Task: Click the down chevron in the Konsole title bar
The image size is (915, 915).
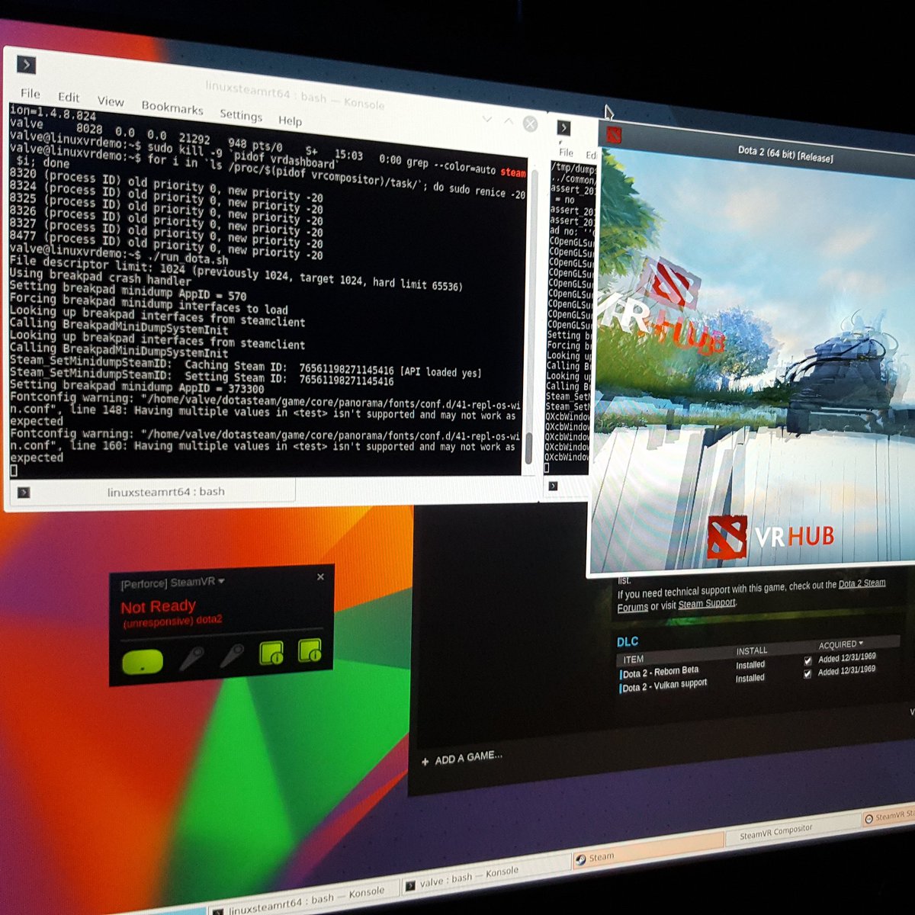Action: pos(487,119)
